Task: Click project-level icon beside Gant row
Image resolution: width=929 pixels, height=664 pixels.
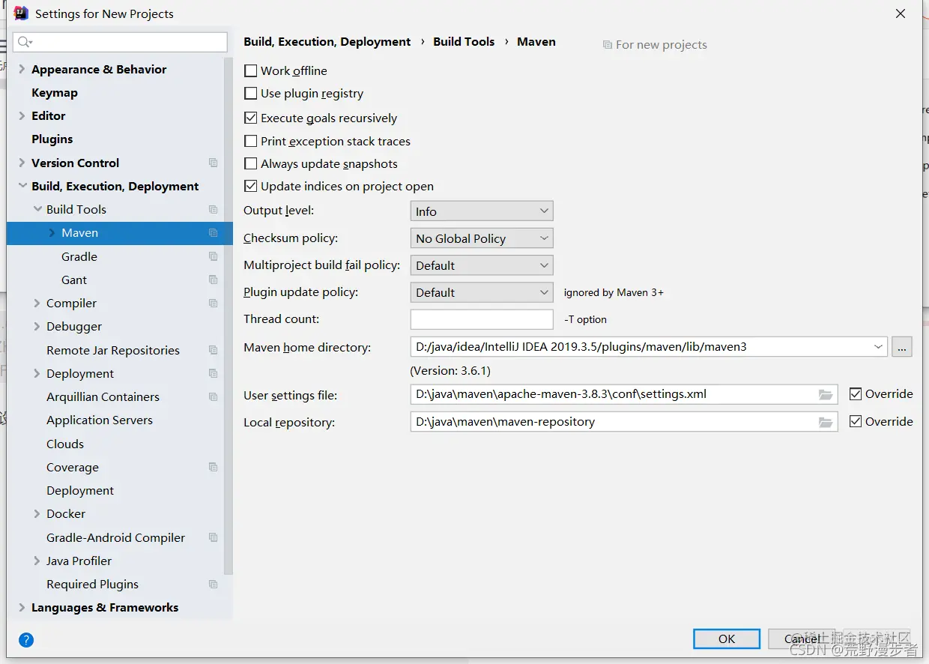Action: pyautogui.click(x=214, y=280)
